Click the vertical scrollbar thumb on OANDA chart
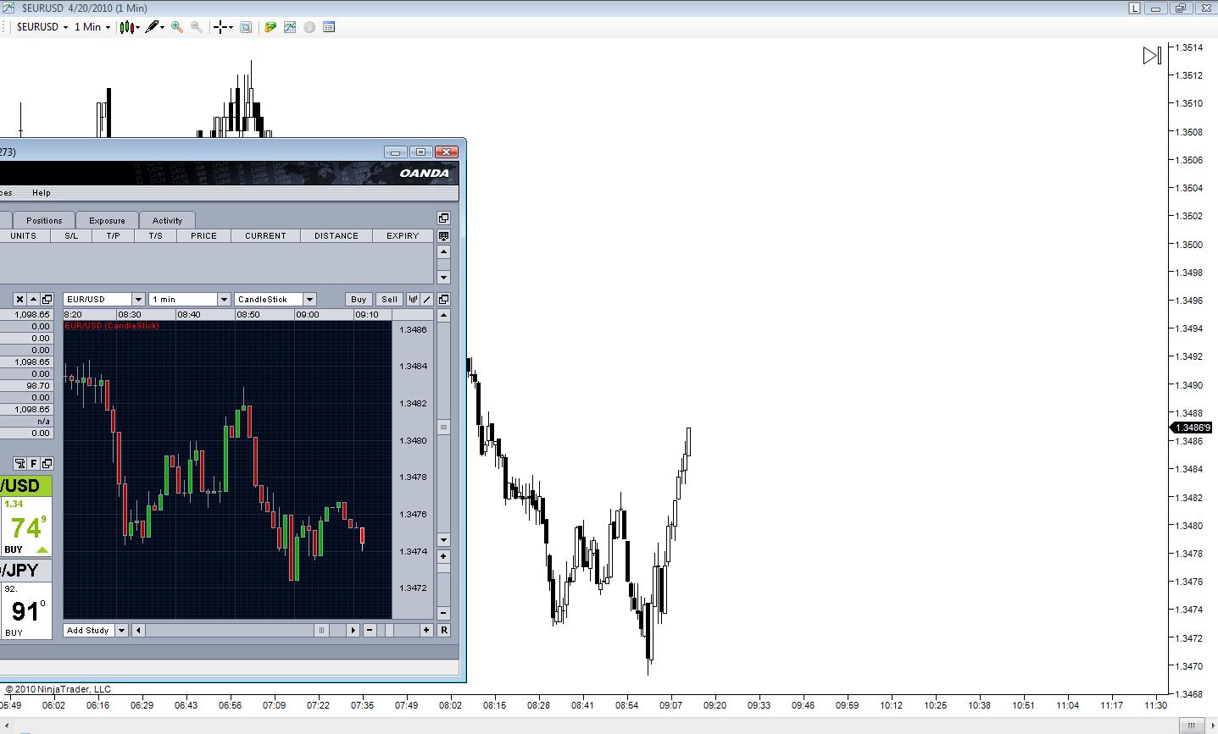Viewport: 1218px width, 734px height. tap(443, 428)
